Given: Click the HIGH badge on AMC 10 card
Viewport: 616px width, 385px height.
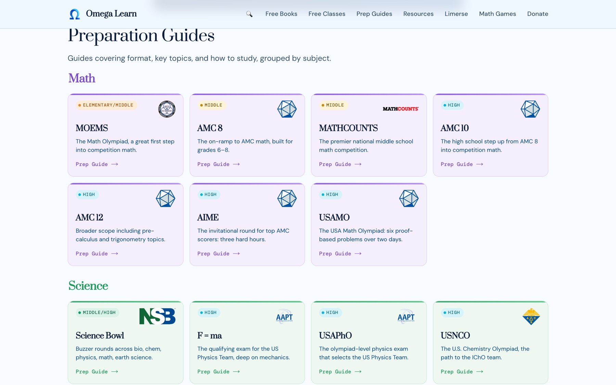Looking at the screenshot, I should coord(452,105).
